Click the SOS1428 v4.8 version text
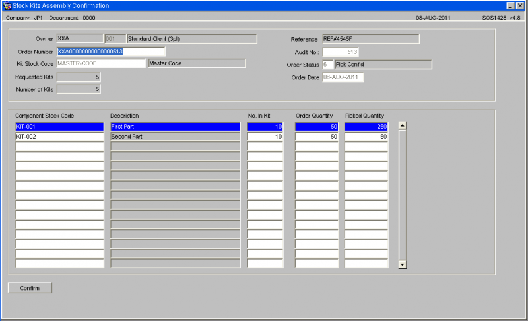Screen dimensions: 528x321 pyautogui.click(x=501, y=18)
